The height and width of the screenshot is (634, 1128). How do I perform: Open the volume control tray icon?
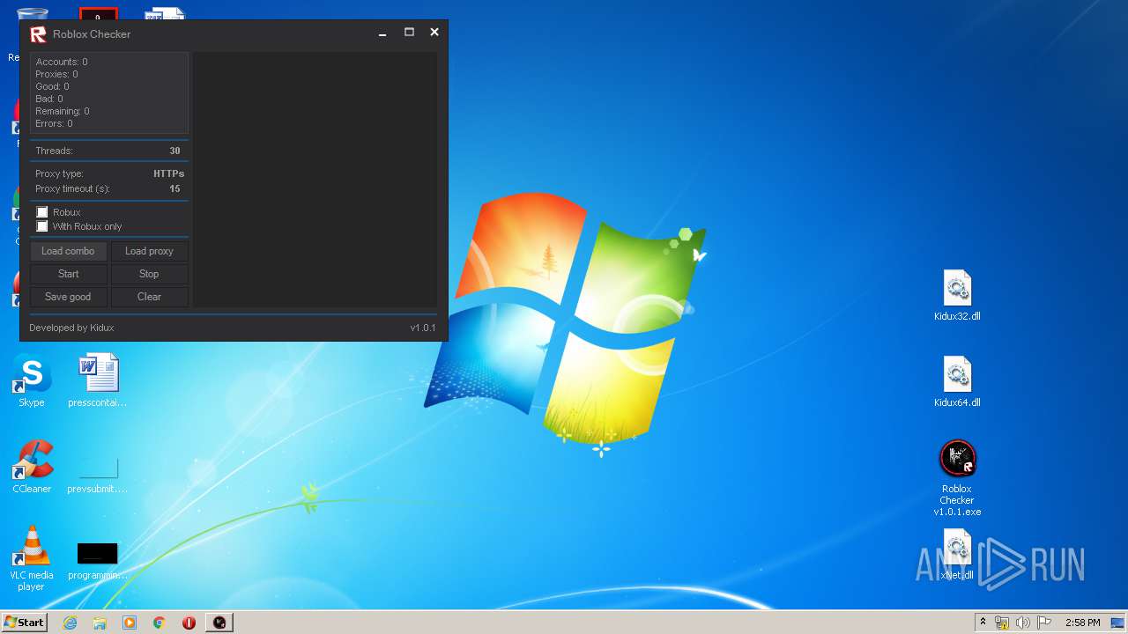pyautogui.click(x=1023, y=623)
